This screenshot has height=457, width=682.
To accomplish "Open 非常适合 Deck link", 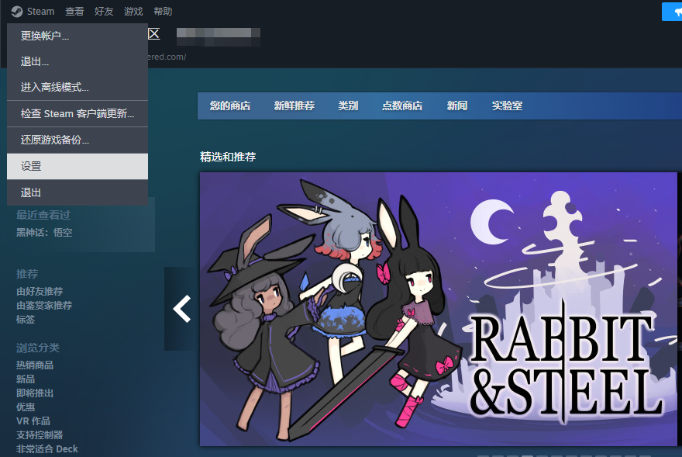I will 47,448.
